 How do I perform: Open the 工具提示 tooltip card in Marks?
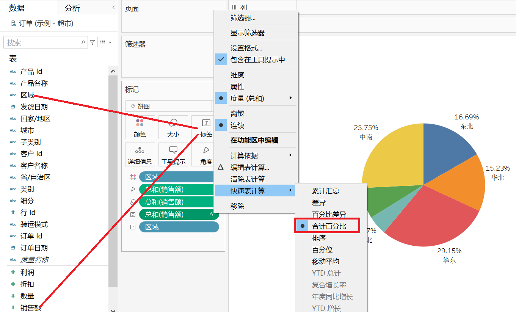[x=173, y=155]
